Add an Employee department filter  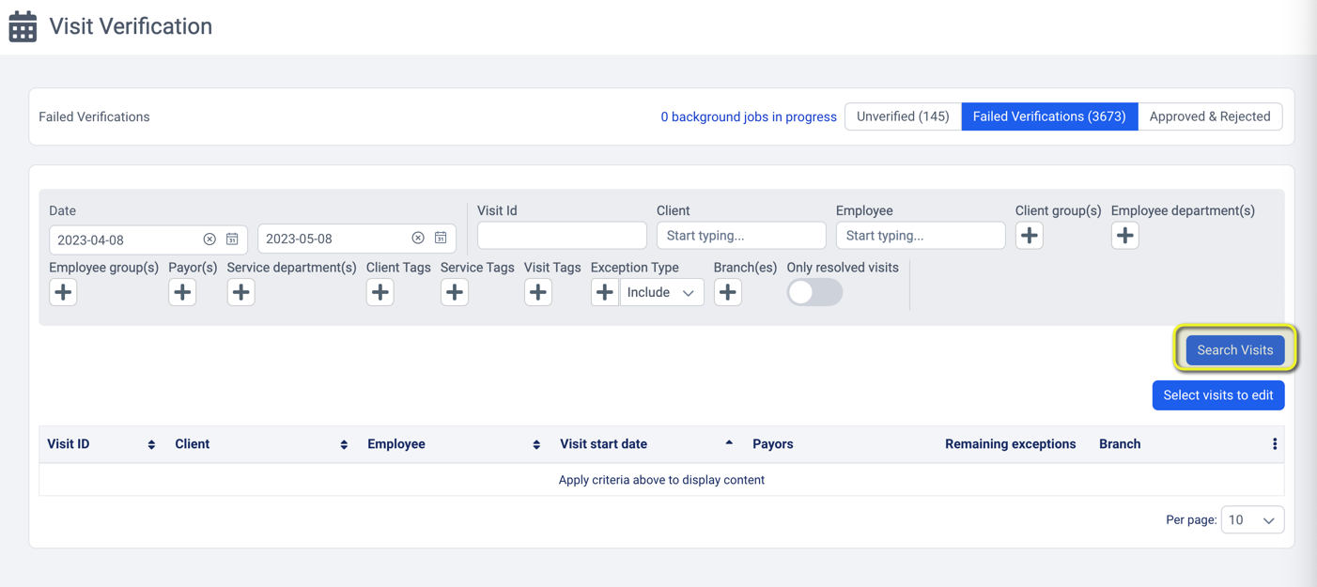(x=1125, y=236)
